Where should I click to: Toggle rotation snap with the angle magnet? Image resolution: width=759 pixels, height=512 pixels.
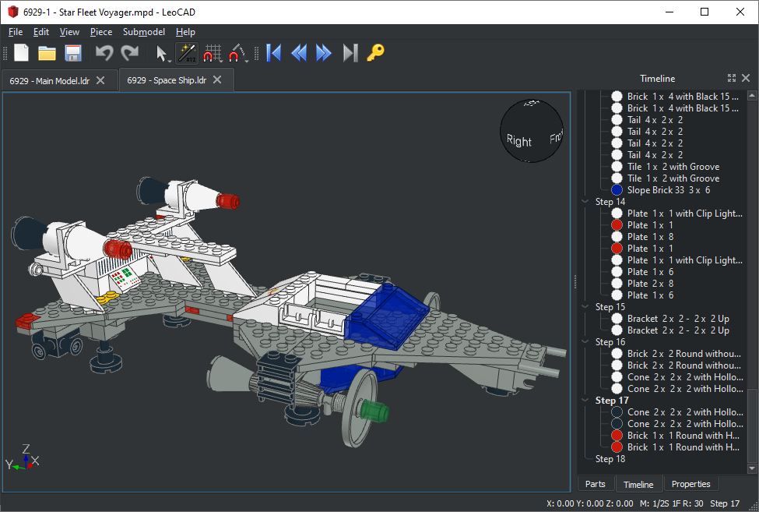[x=238, y=53]
